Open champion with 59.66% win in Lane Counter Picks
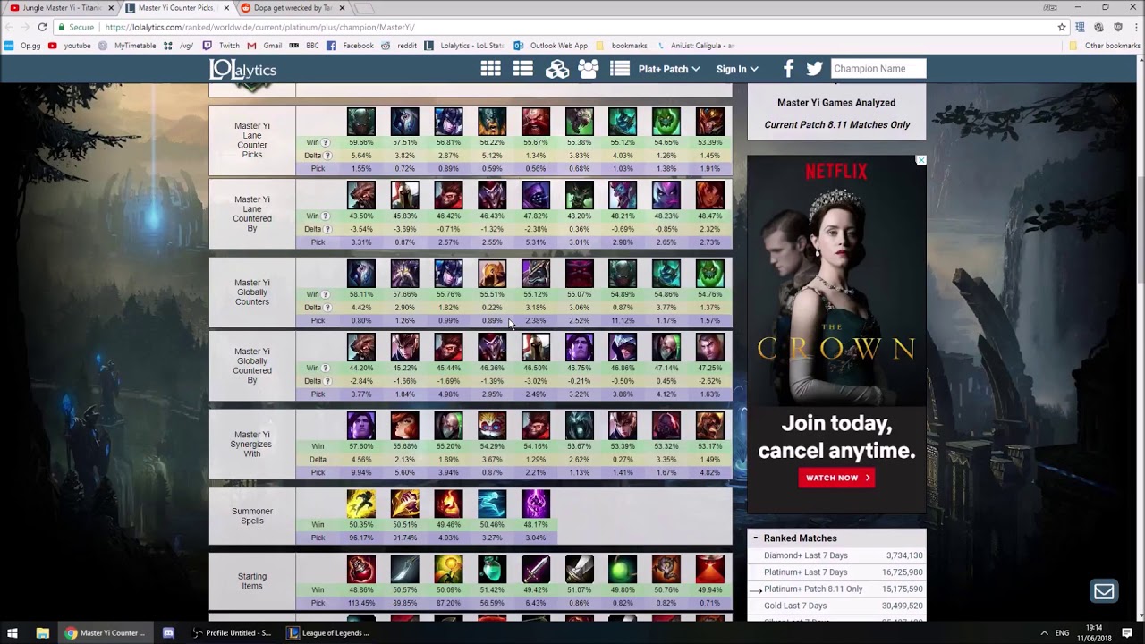 coord(361,122)
